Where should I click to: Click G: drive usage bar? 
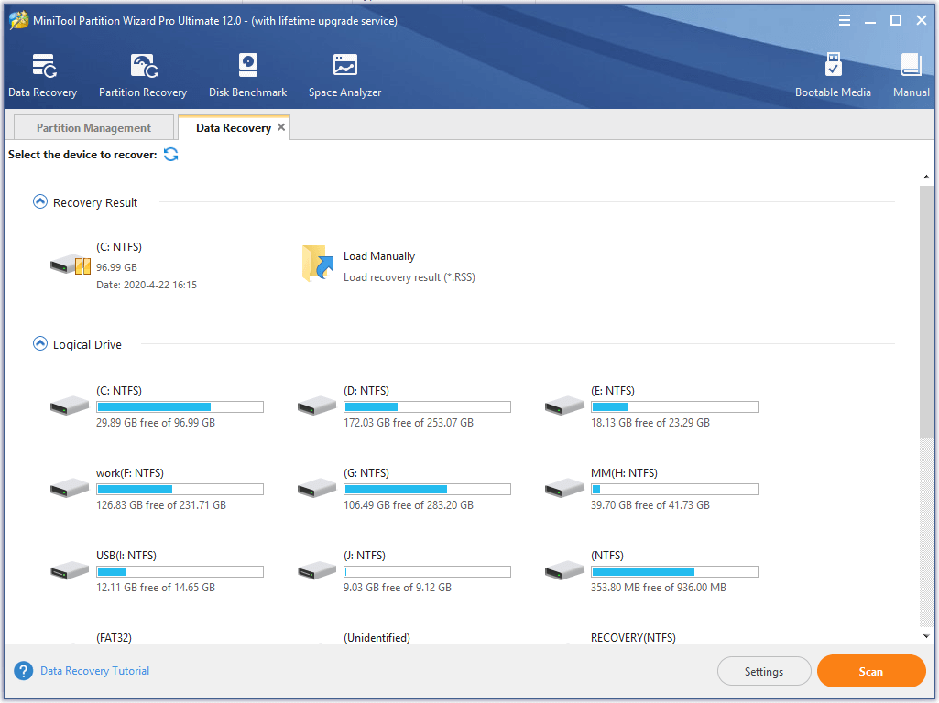[427, 490]
